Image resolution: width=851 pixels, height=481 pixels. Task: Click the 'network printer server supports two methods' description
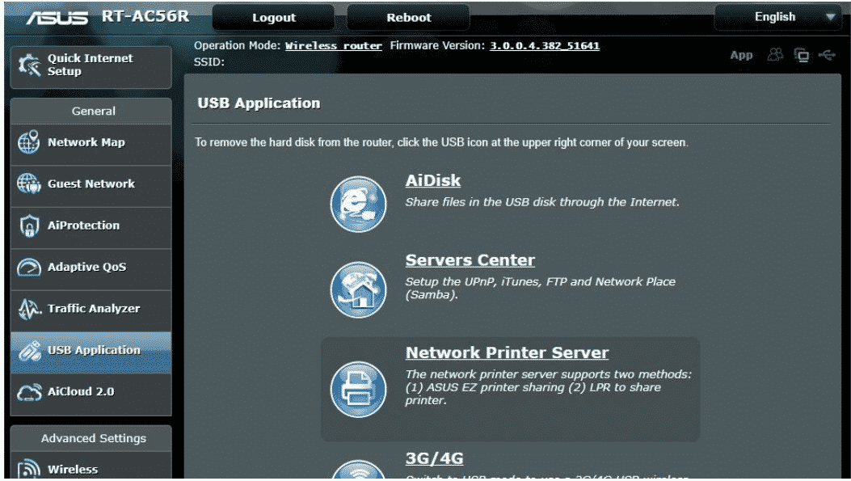click(549, 387)
